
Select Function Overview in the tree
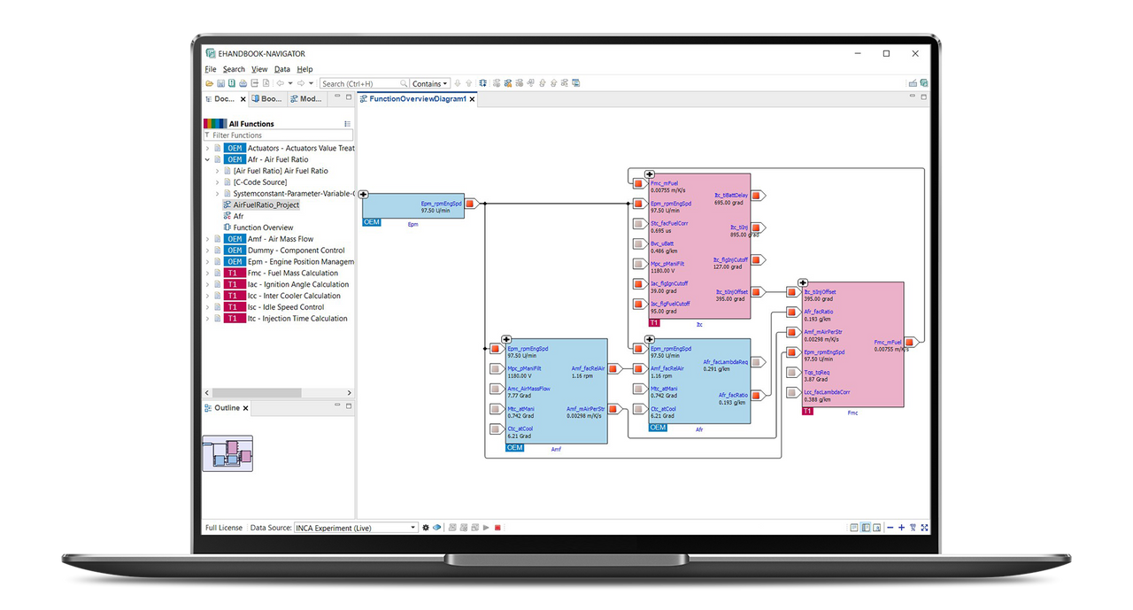click(263, 228)
